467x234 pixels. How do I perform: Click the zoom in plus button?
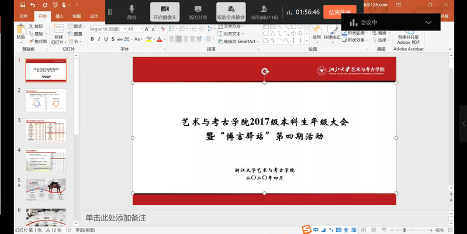coord(431,230)
